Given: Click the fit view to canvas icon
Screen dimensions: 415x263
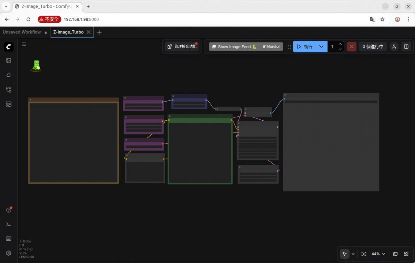Looking at the screenshot, I should pos(363,254).
